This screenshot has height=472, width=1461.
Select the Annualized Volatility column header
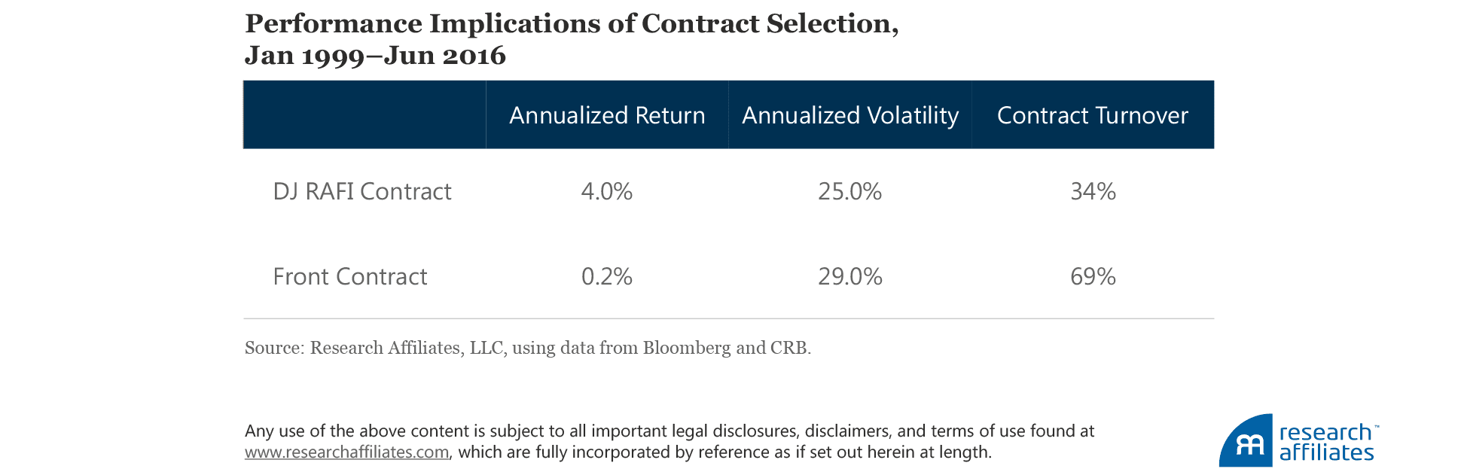(850, 115)
